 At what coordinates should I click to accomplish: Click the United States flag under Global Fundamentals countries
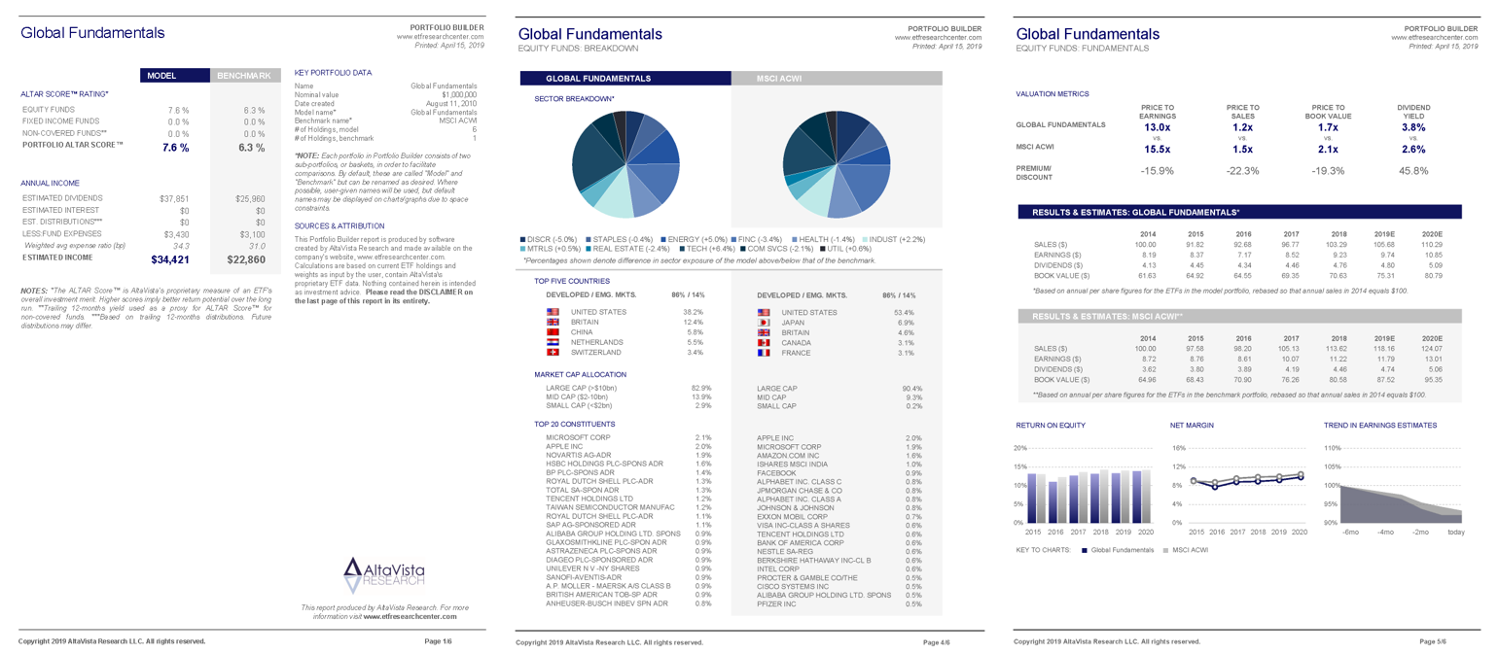[x=553, y=312]
